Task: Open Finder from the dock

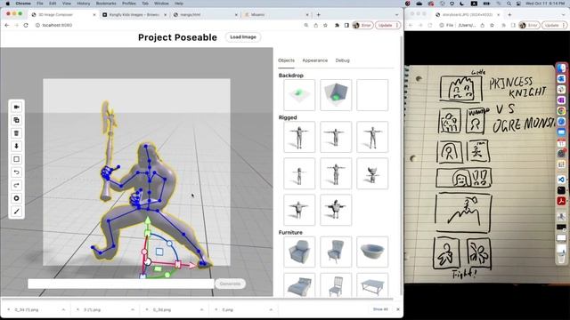Action: (x=561, y=68)
